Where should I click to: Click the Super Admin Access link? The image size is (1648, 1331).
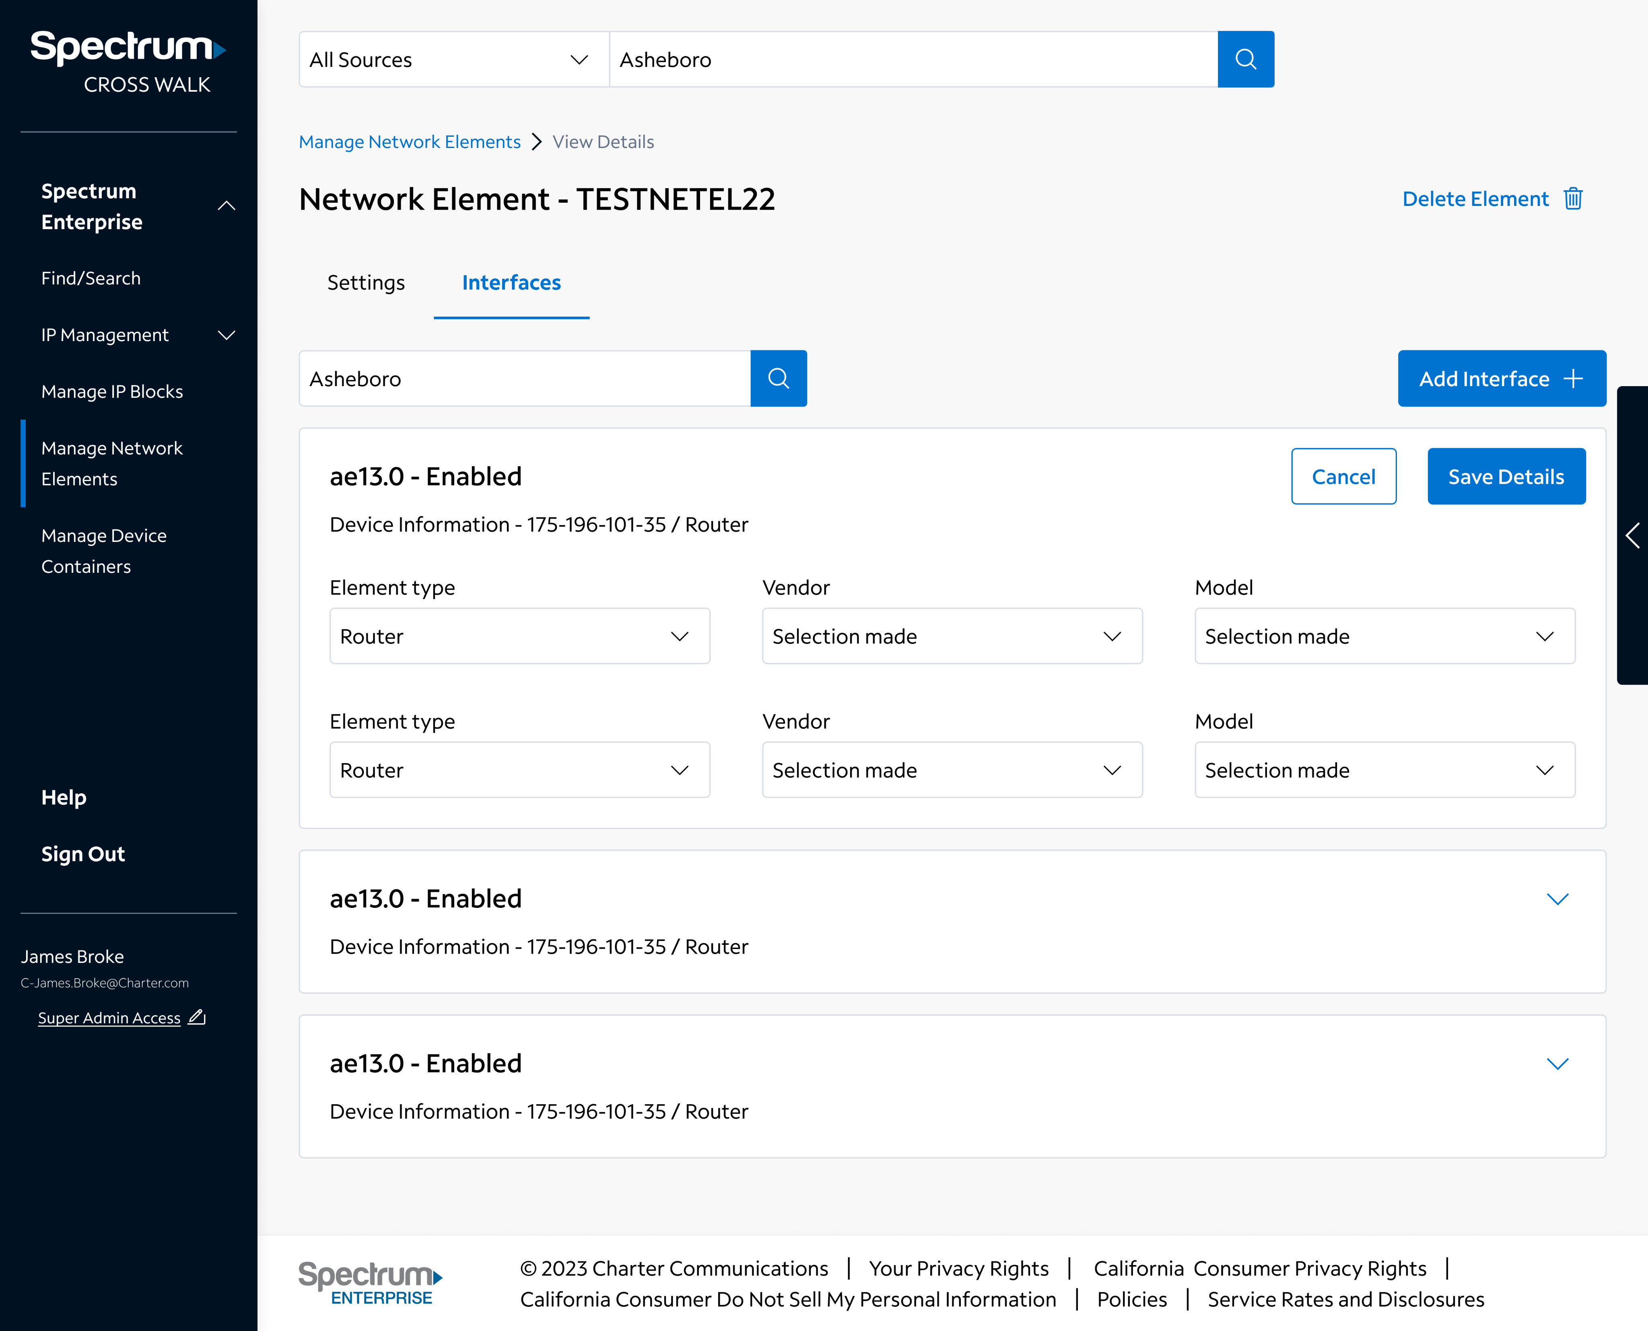tap(110, 1018)
